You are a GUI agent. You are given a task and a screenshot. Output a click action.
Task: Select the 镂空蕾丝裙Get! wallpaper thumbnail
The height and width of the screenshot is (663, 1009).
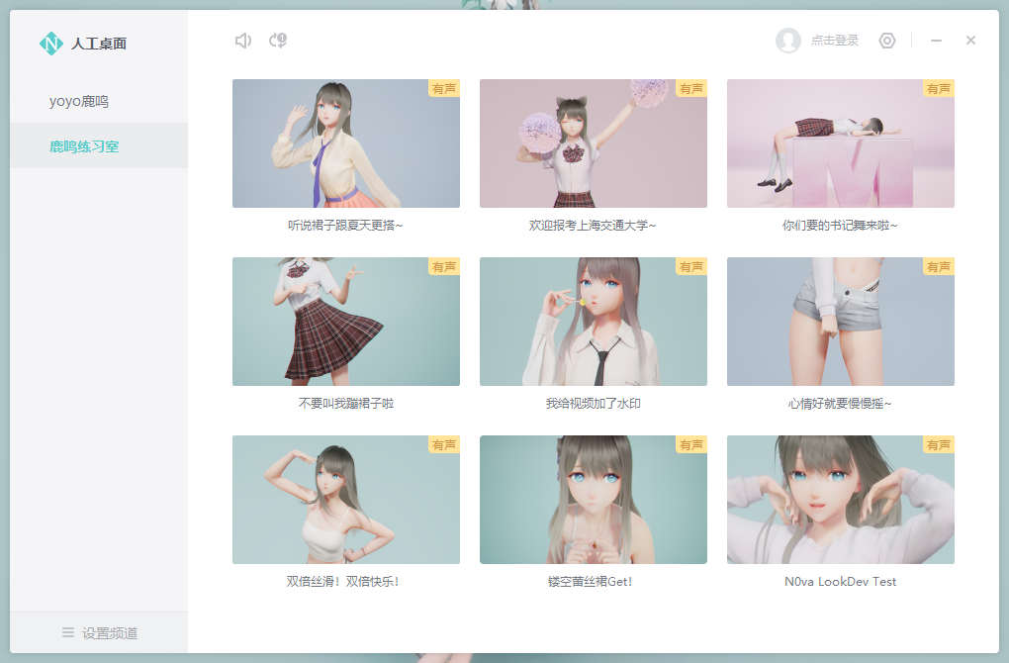click(594, 500)
